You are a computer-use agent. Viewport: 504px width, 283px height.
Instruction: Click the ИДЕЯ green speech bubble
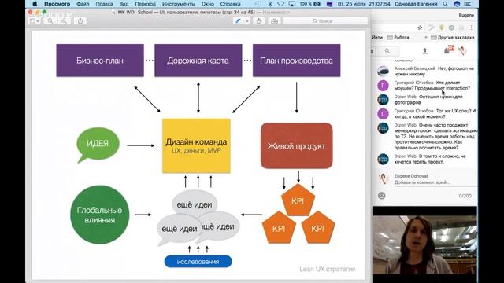[98, 144]
